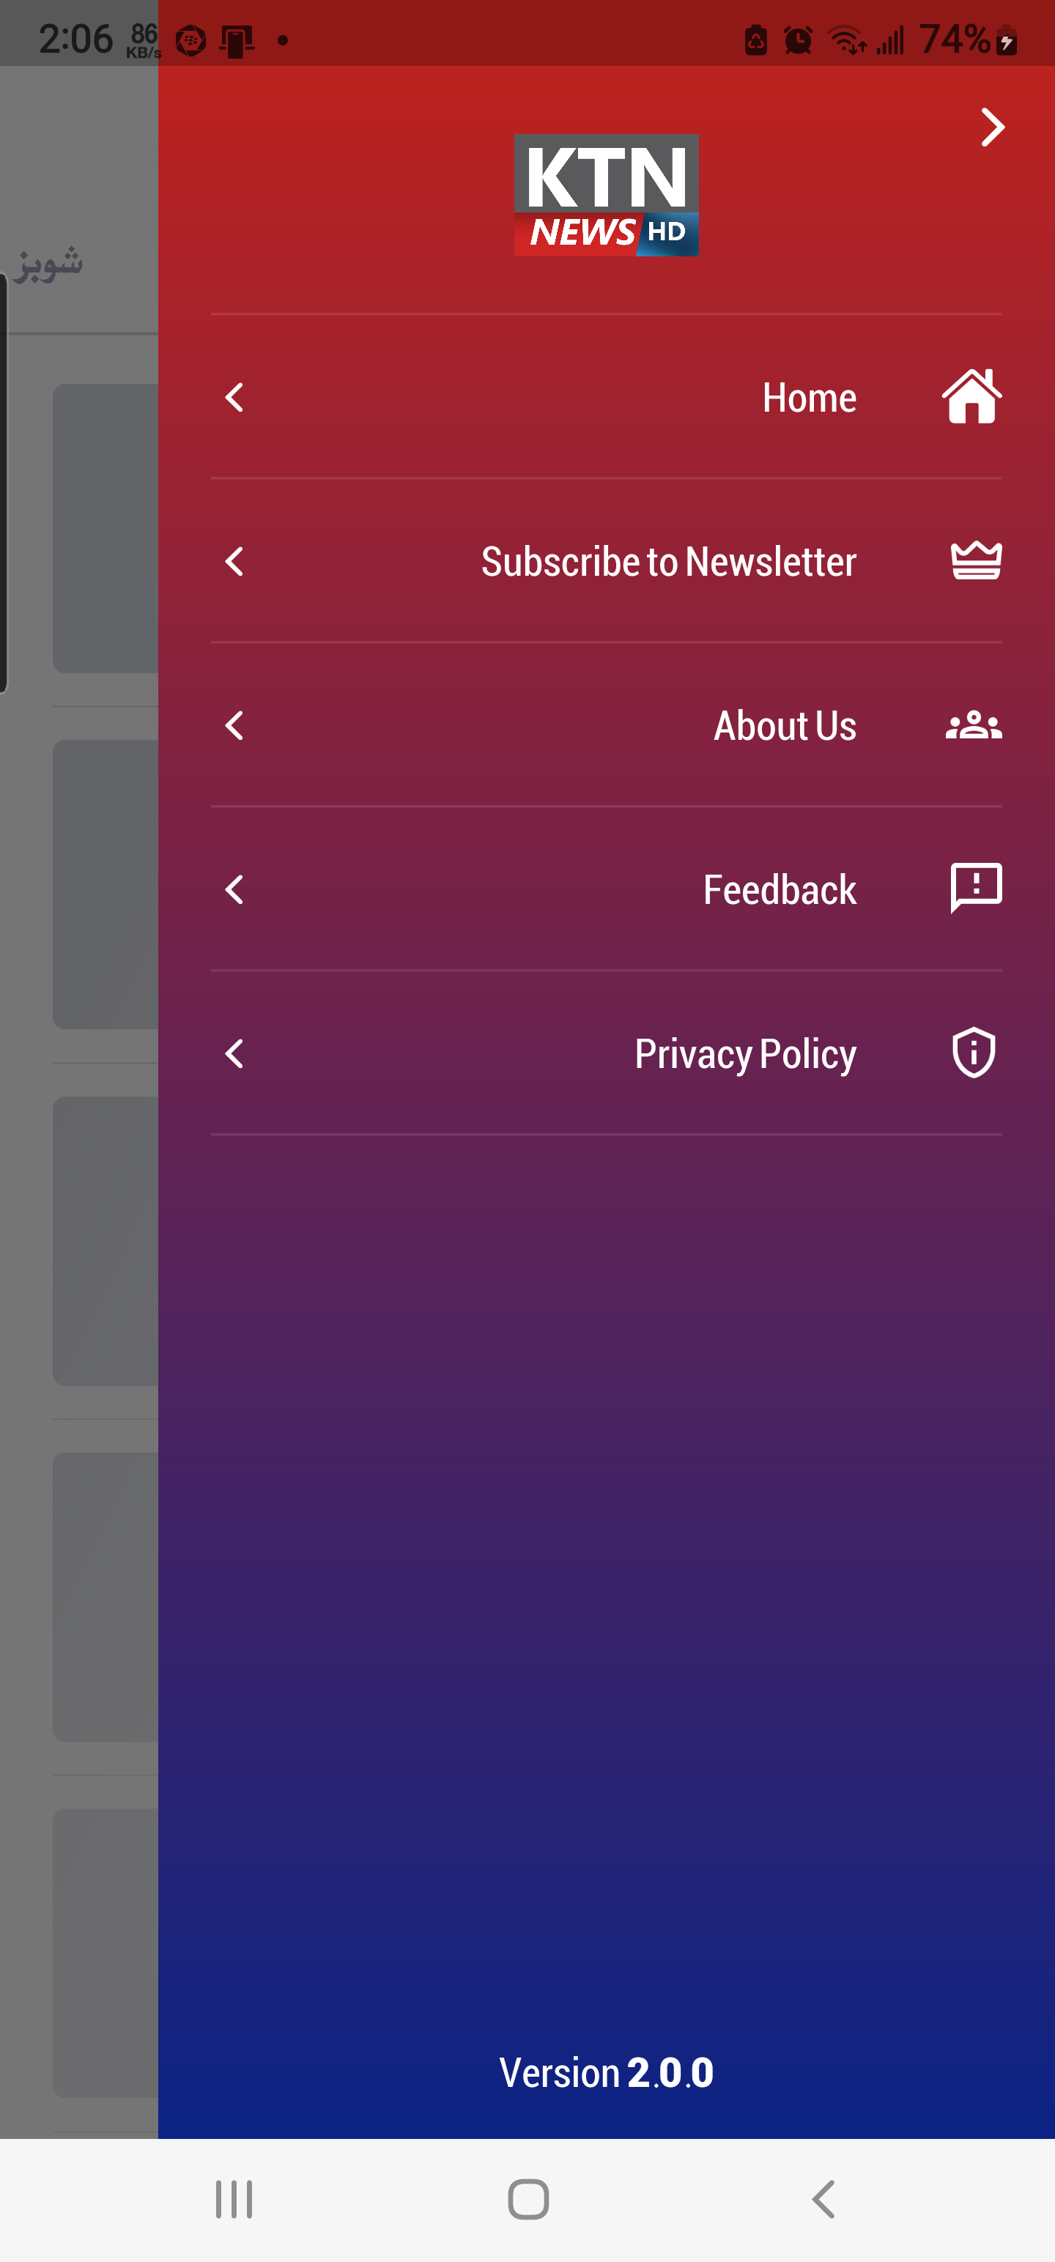Expand the Subscribe to Newsletter chevron
Screen dimensions: 1055x2262
click(234, 562)
